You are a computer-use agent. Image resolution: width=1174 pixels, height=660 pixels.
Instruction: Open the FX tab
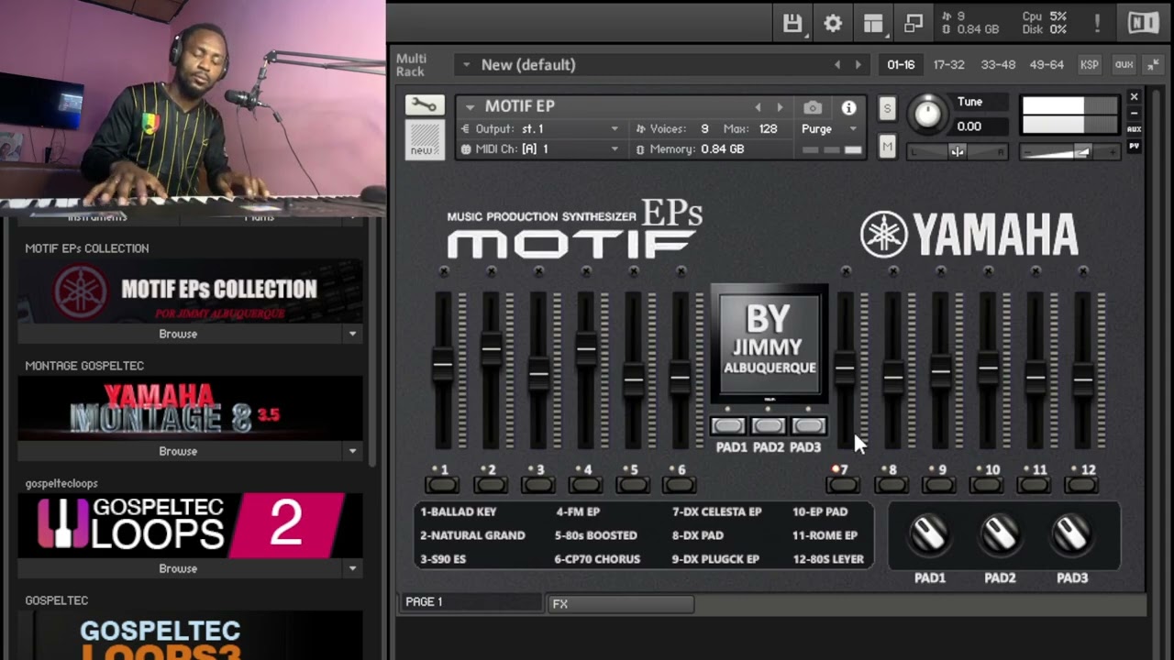tap(621, 604)
